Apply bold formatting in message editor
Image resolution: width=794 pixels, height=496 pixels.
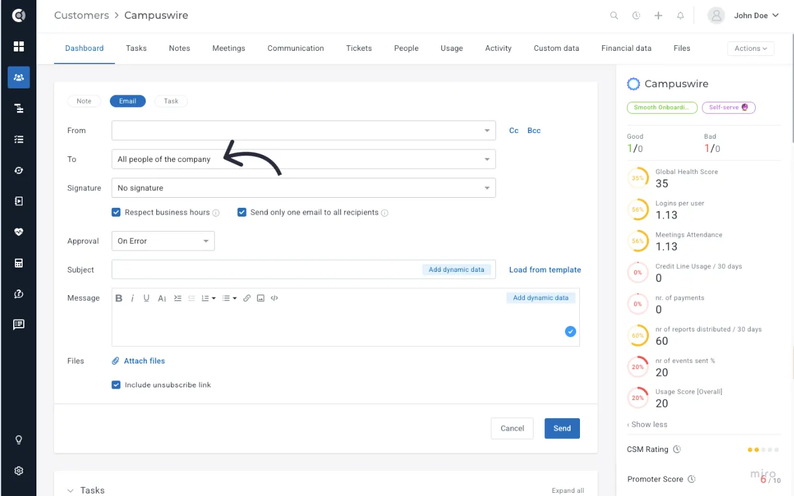click(119, 298)
